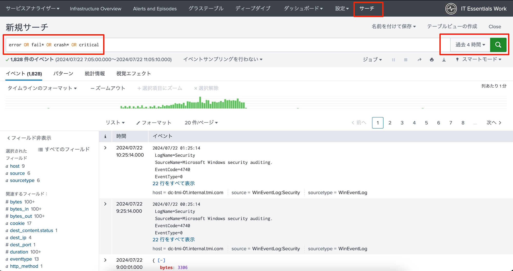Click the http_method field
The height and width of the screenshot is (271, 513).
[x=24, y=266]
